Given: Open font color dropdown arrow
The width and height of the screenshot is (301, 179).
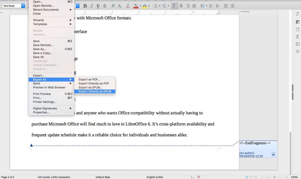Looking at the screenshot, I should pyautogui.click(x=140, y=6).
